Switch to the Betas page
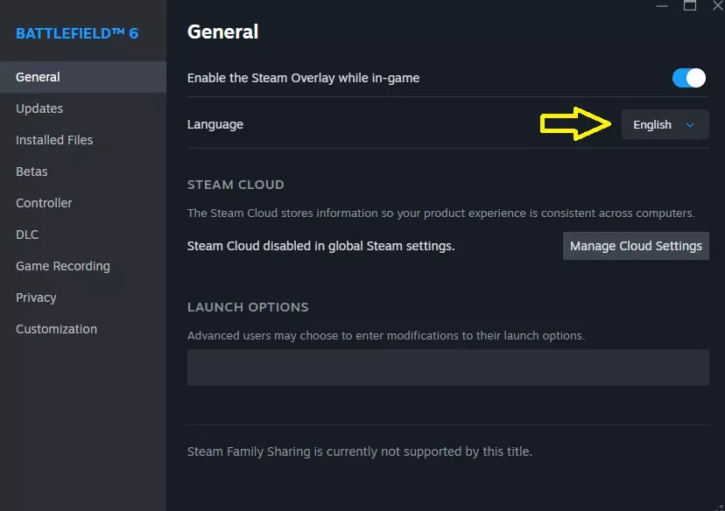 (x=83, y=171)
